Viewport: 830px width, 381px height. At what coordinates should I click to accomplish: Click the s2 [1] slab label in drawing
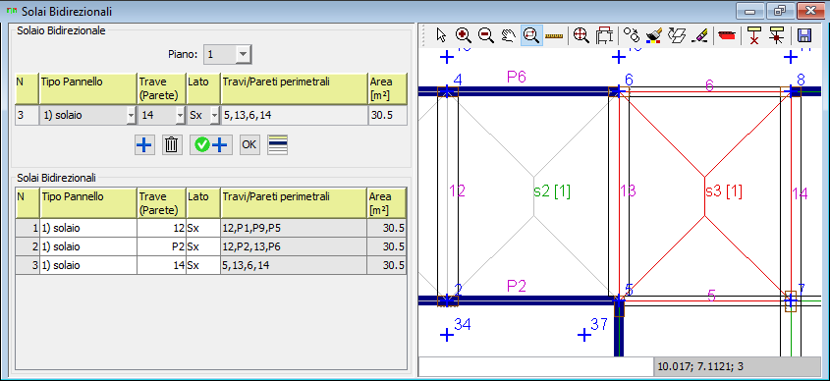pos(552,191)
